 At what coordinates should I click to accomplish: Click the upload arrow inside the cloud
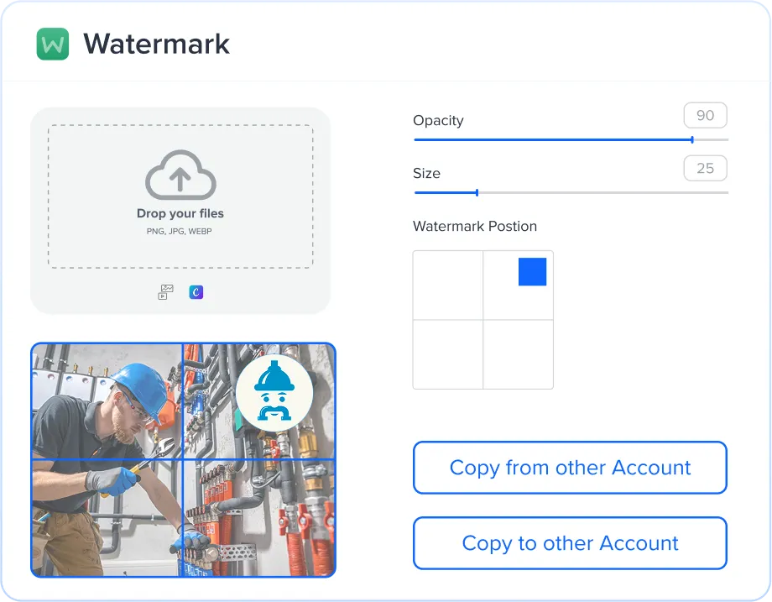click(x=180, y=178)
